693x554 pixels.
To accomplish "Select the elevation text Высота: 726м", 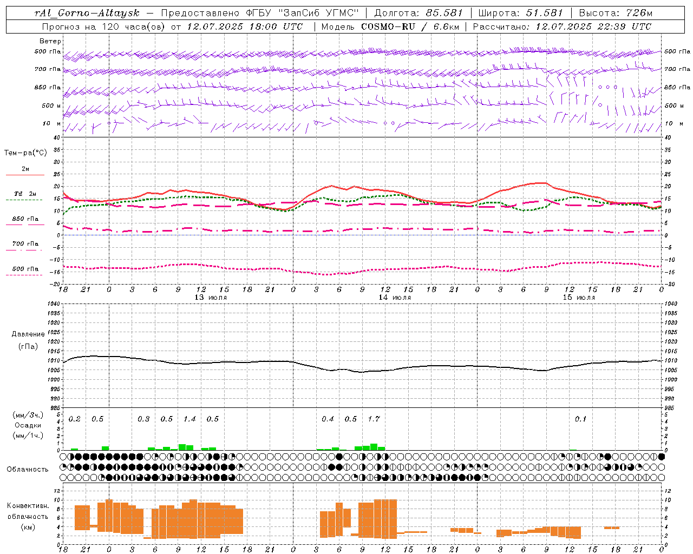I will tap(616, 13).
